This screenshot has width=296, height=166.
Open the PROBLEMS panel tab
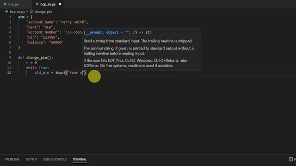tap(12, 160)
